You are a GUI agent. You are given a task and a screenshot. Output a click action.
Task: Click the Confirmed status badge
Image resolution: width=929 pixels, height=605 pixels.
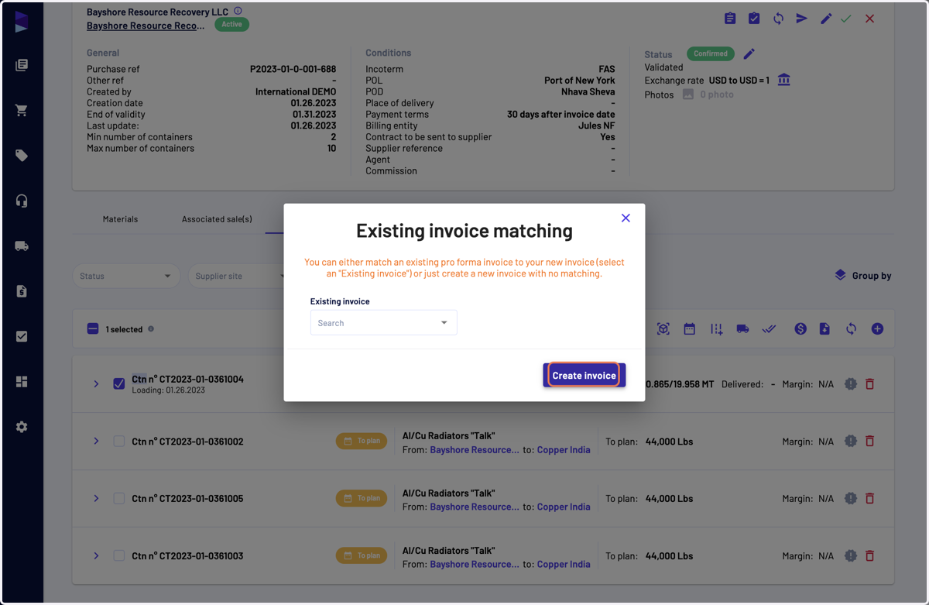(x=711, y=54)
